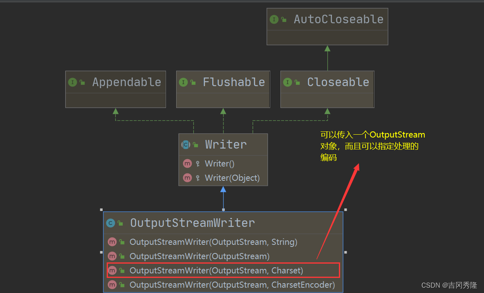
Task: Select the Closeable interface node
Action: (x=338, y=82)
